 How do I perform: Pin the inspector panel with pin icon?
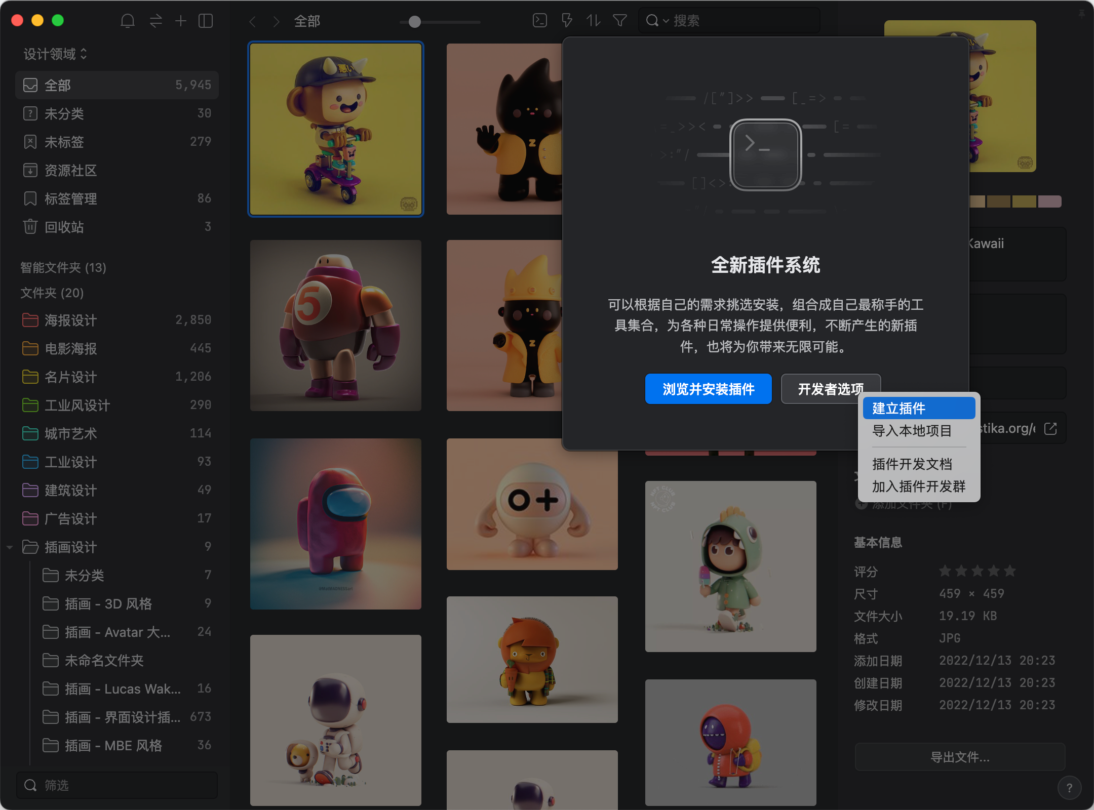coord(1081,14)
